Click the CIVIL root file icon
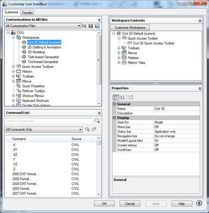The height and width of the screenshot is (213, 209). [x=13, y=32]
